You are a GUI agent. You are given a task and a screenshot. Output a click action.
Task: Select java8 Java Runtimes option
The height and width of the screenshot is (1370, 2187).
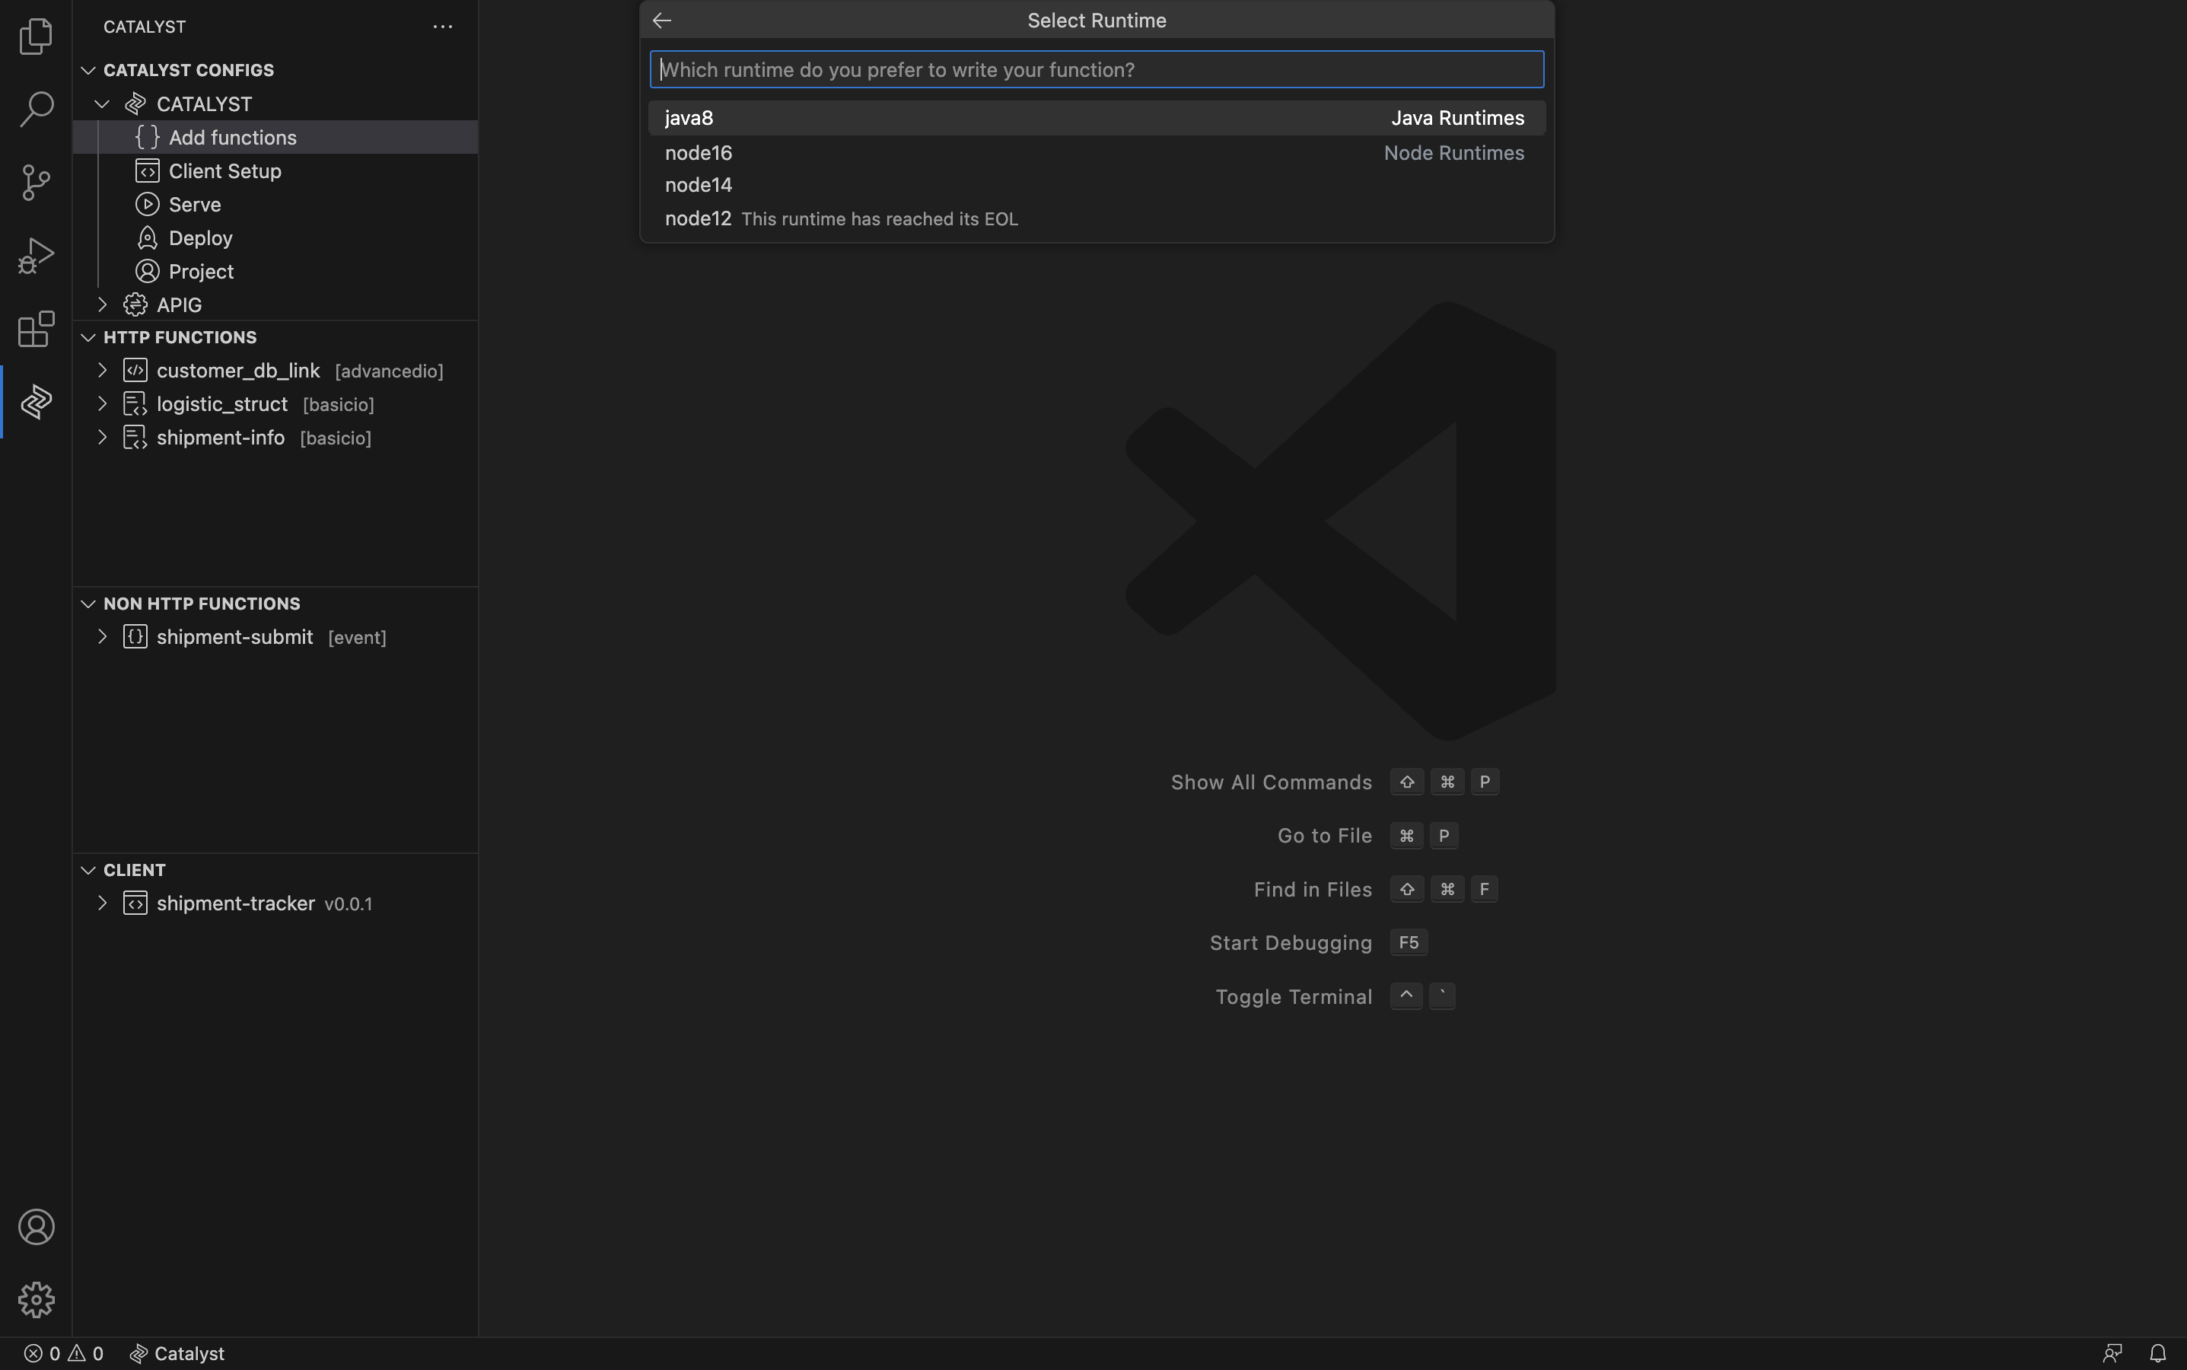(1093, 115)
